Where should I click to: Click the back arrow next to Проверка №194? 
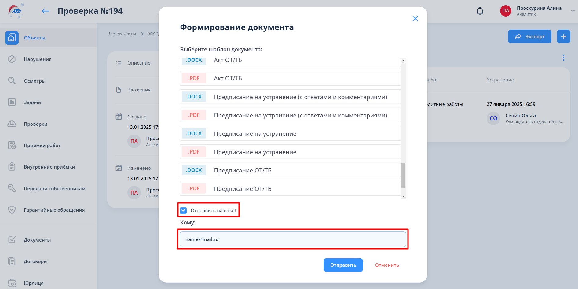tap(46, 11)
